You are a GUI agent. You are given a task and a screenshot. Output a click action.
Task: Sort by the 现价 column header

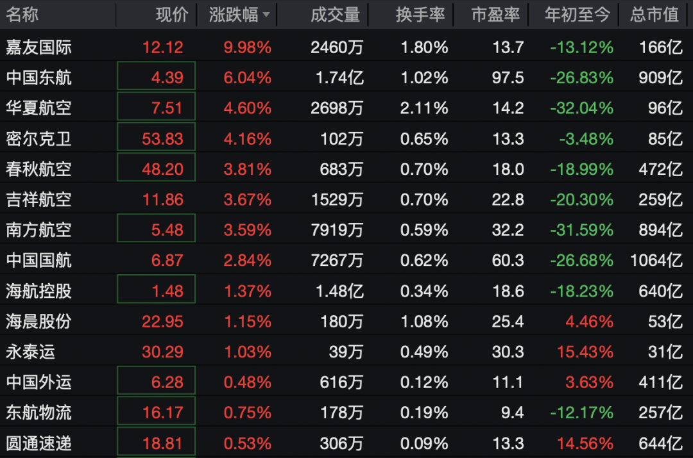tap(172, 15)
